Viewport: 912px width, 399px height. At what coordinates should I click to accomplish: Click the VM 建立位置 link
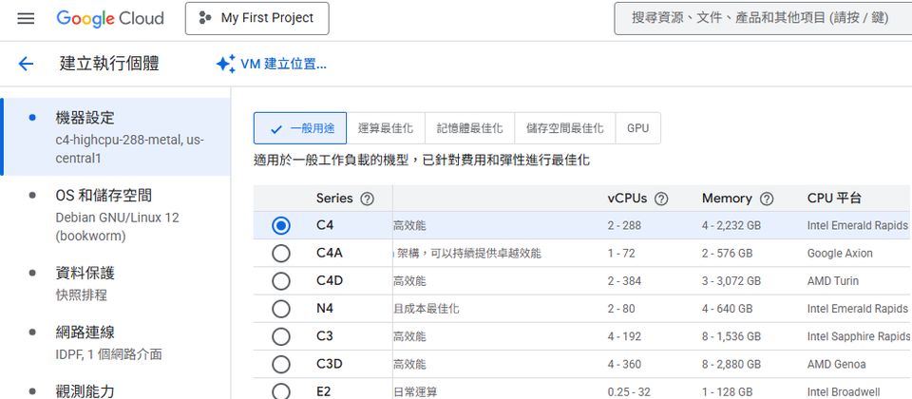pyautogui.click(x=283, y=64)
